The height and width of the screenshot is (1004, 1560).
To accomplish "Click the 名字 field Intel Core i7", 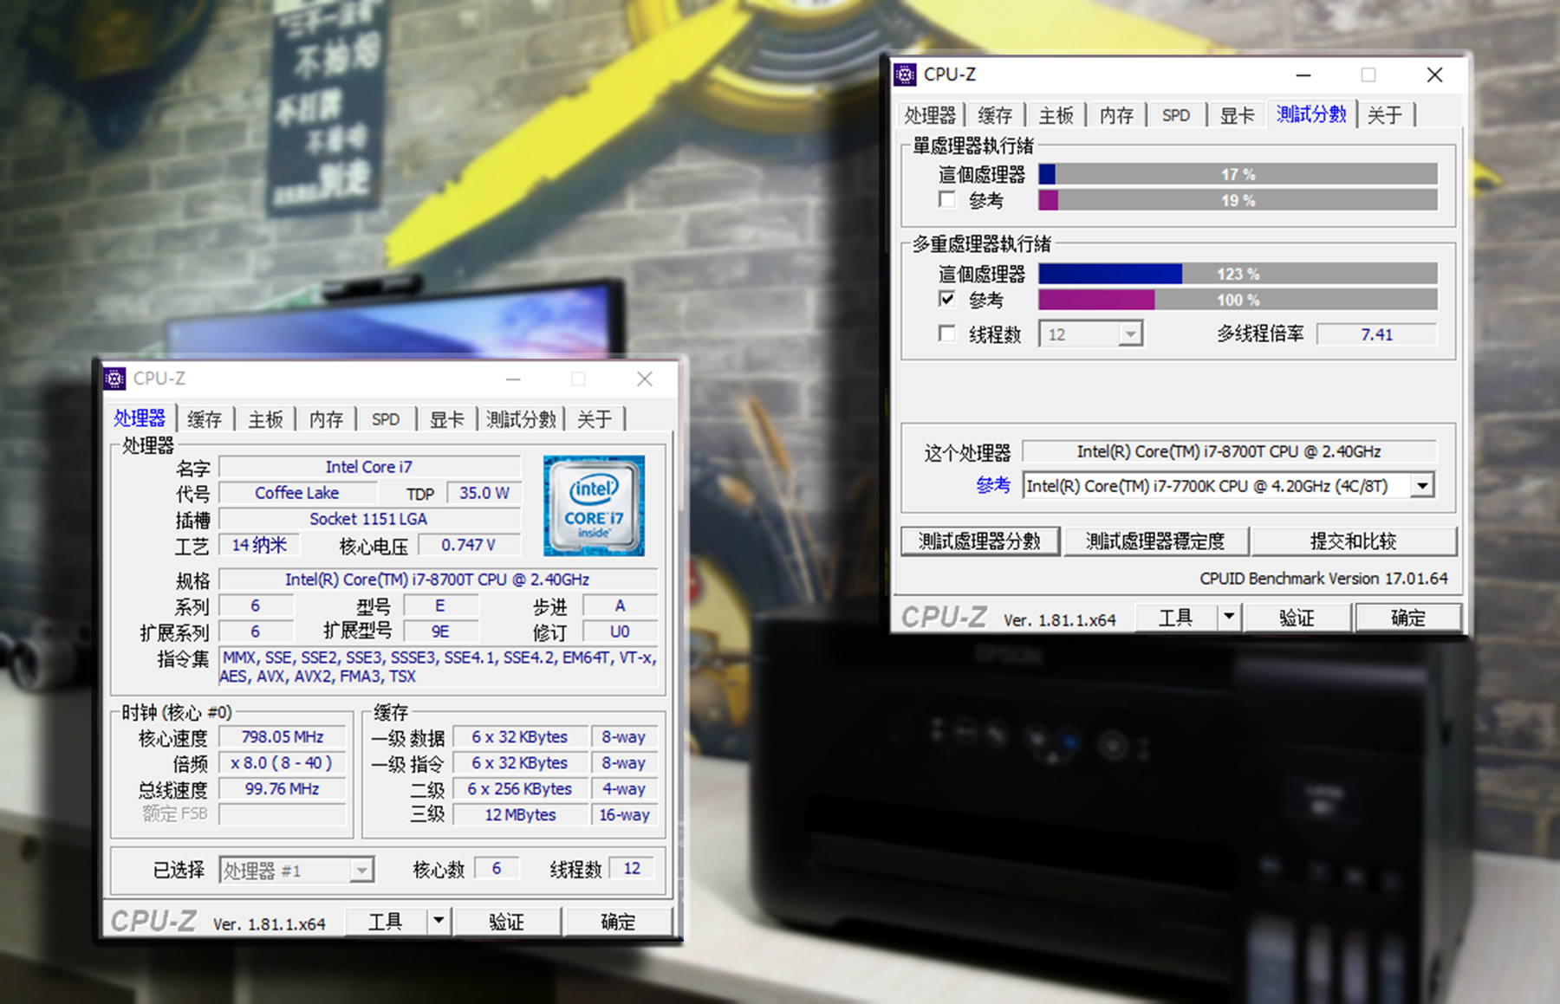I will point(369,467).
